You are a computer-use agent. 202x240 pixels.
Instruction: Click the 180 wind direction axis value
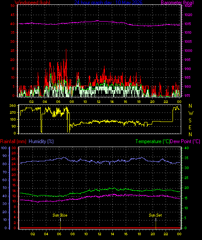pyautogui.click(x=13, y=119)
